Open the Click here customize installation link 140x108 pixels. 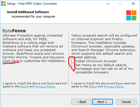click(11, 61)
